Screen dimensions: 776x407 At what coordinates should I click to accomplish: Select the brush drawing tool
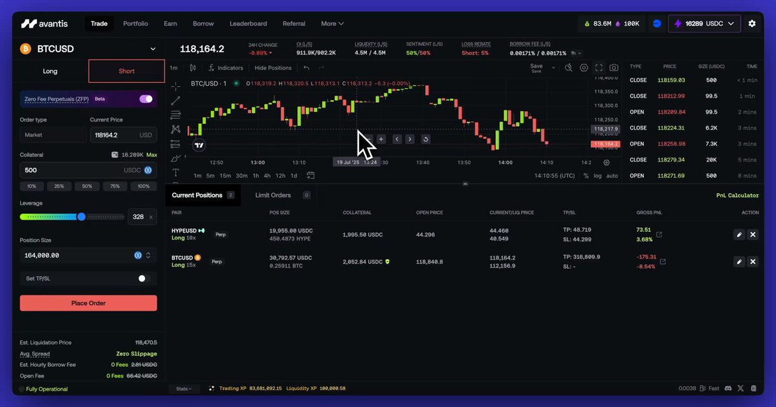pos(175,158)
